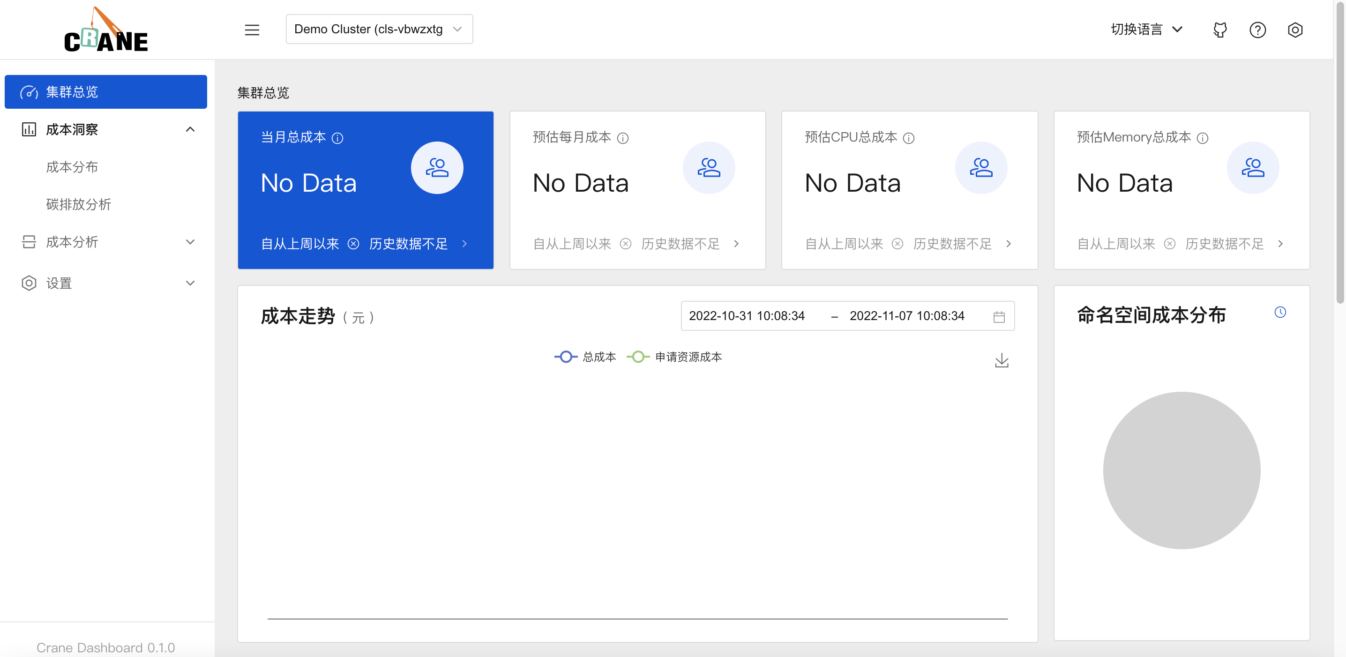Screen dimensions: 1346x657
Task: Click the help question mark icon
Action: 1258,30
